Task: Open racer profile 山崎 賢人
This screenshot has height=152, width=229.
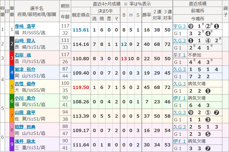Action: tap(25, 41)
